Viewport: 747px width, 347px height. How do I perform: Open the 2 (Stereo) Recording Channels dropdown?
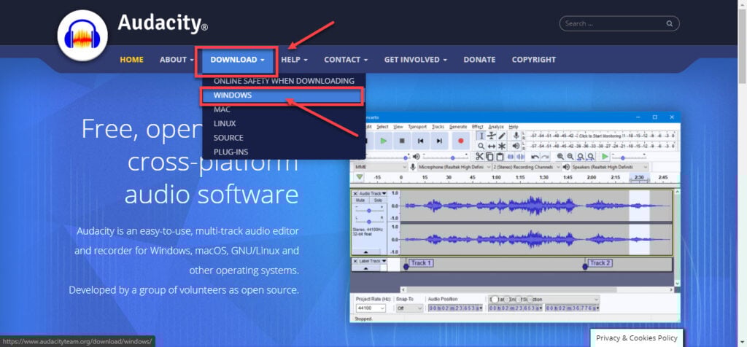click(x=527, y=167)
